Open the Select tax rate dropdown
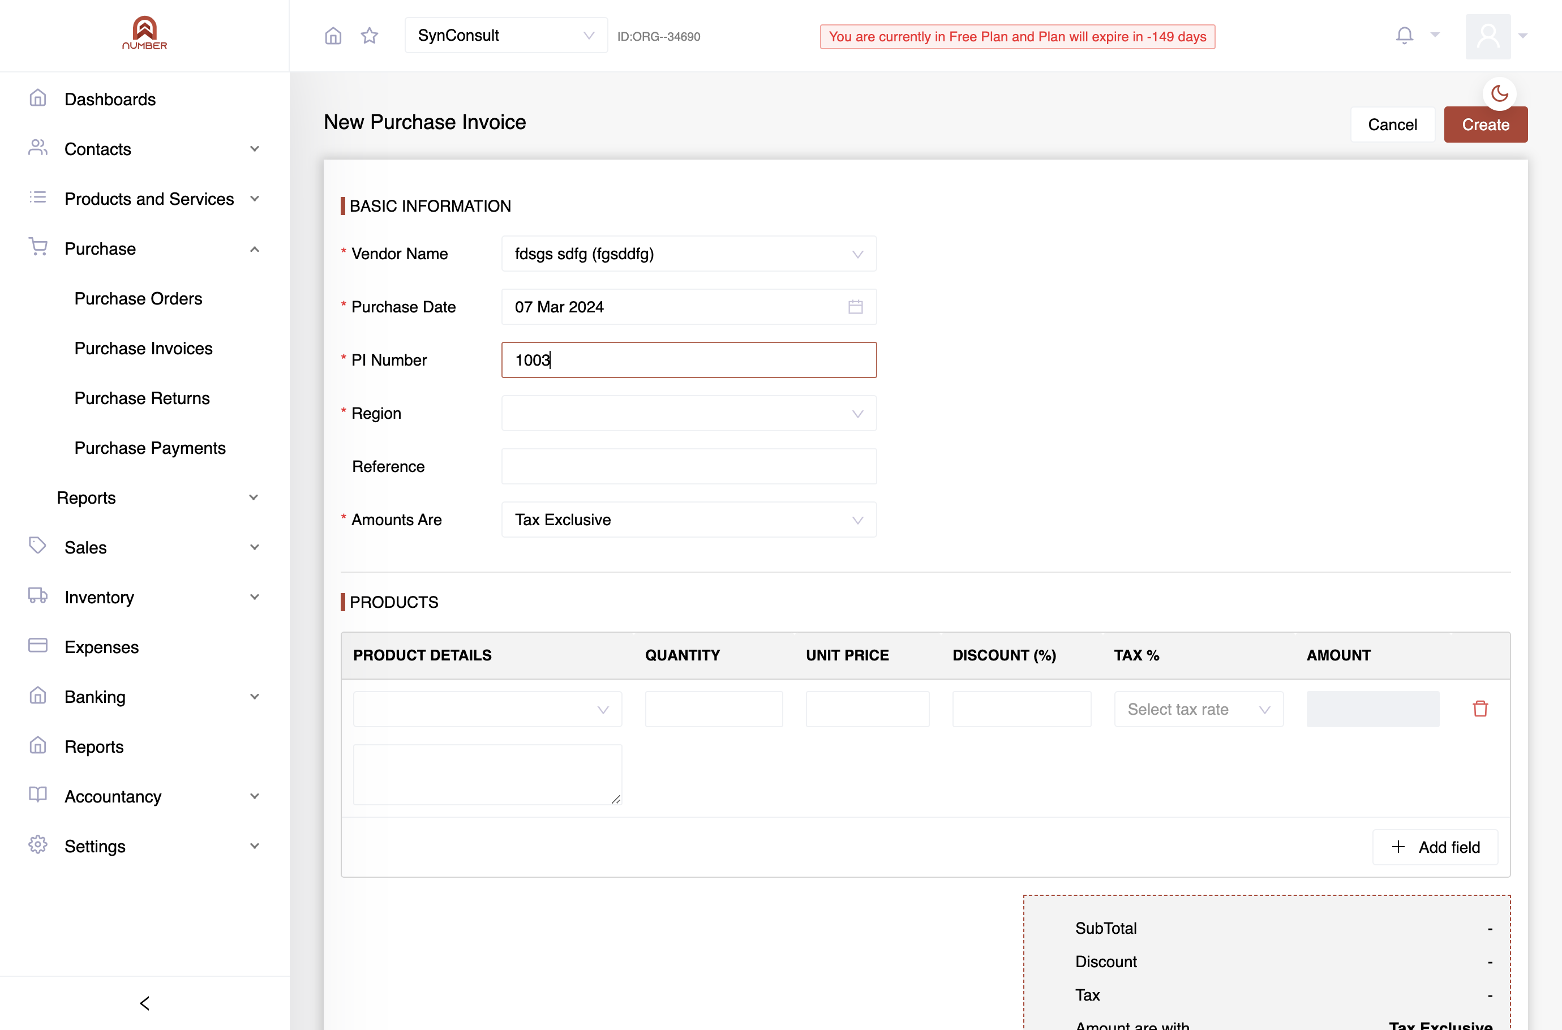This screenshot has height=1030, width=1562. coord(1198,709)
